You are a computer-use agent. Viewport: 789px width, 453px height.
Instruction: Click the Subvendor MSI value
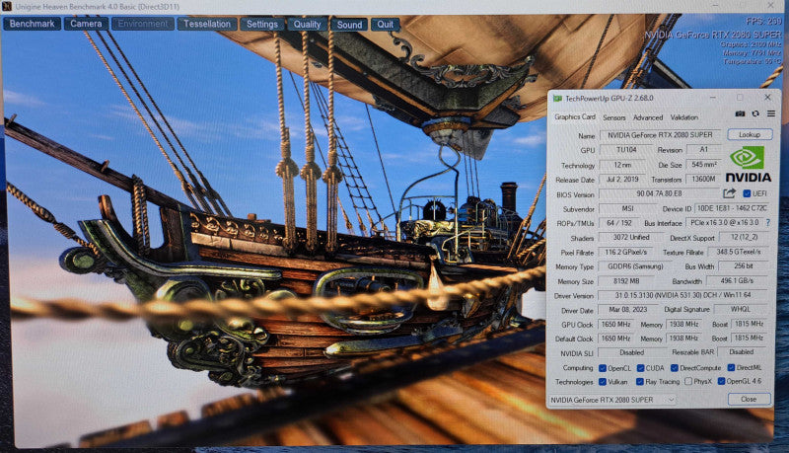tap(627, 208)
